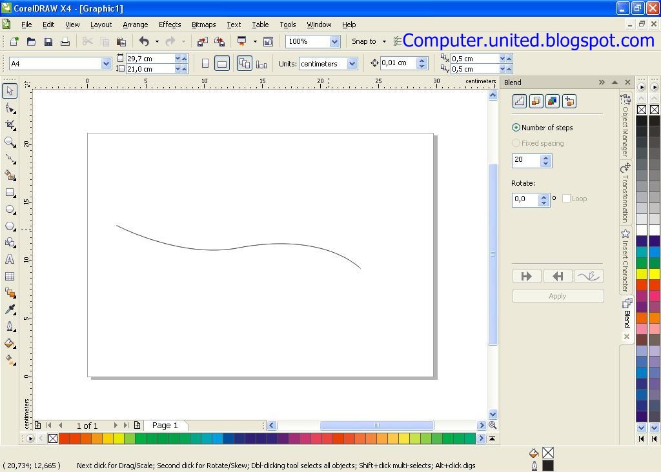Toggle the Loop checkbox in Blend panel

pyautogui.click(x=566, y=199)
